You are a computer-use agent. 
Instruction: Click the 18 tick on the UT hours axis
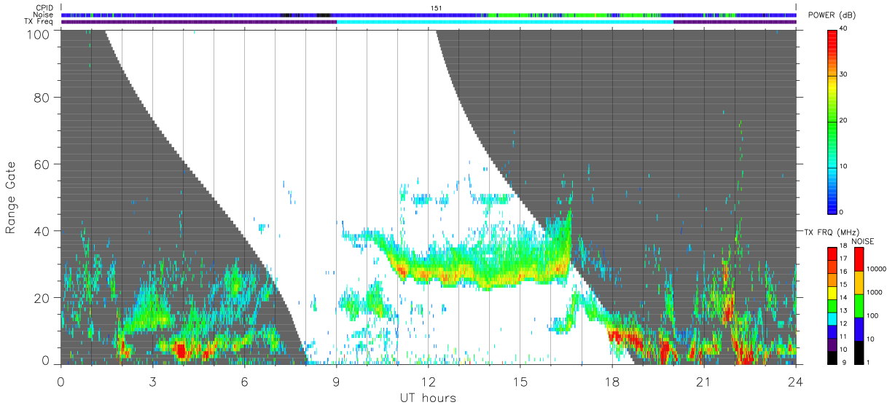[x=612, y=381]
